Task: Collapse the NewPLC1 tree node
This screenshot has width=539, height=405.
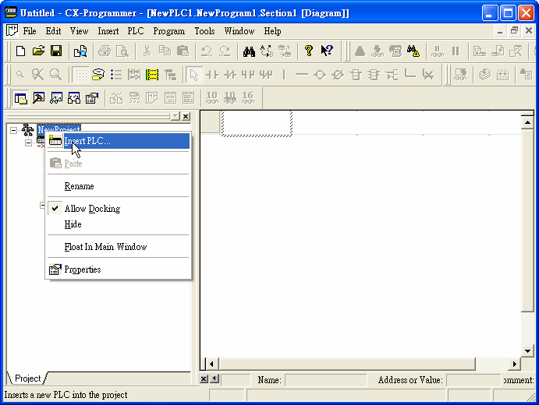Action: pyautogui.click(x=29, y=143)
